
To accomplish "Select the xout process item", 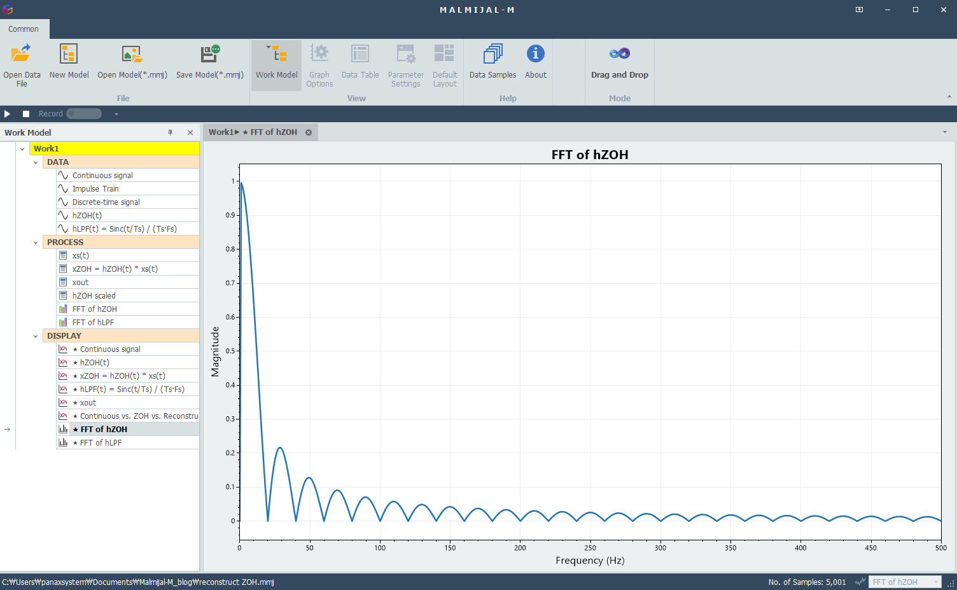I will point(127,283).
